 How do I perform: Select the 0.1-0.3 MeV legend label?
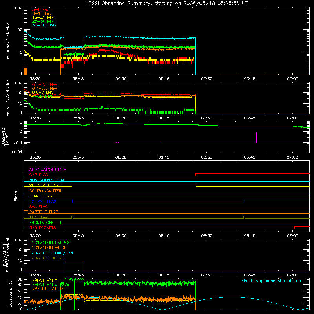45,84
